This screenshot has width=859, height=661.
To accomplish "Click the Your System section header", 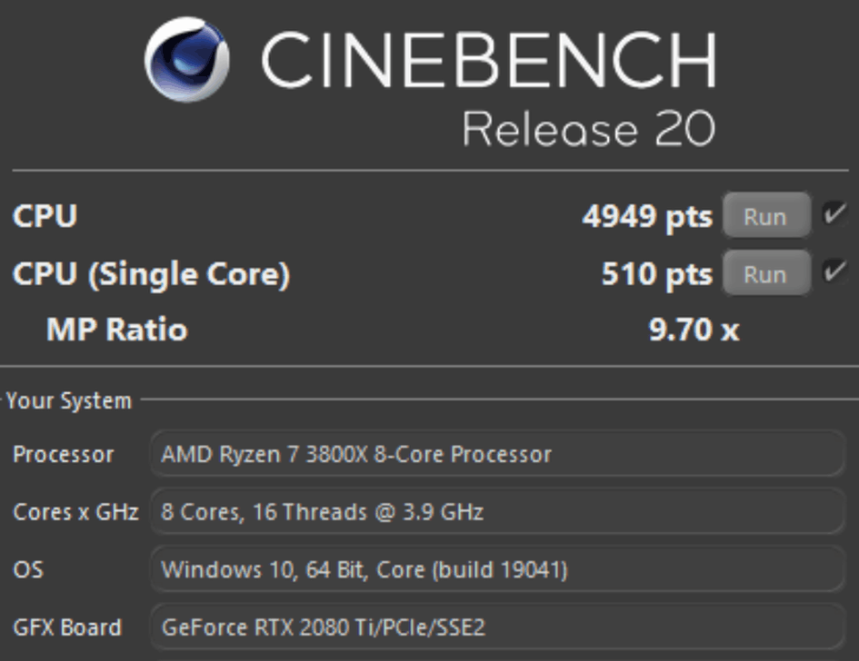I will 69,400.
